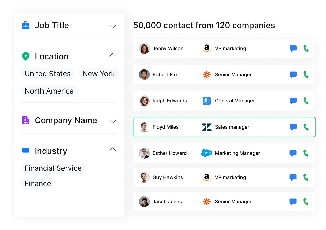Select the Financial Service industry tag
Image resolution: width=326 pixels, height=230 pixels.
tap(53, 168)
